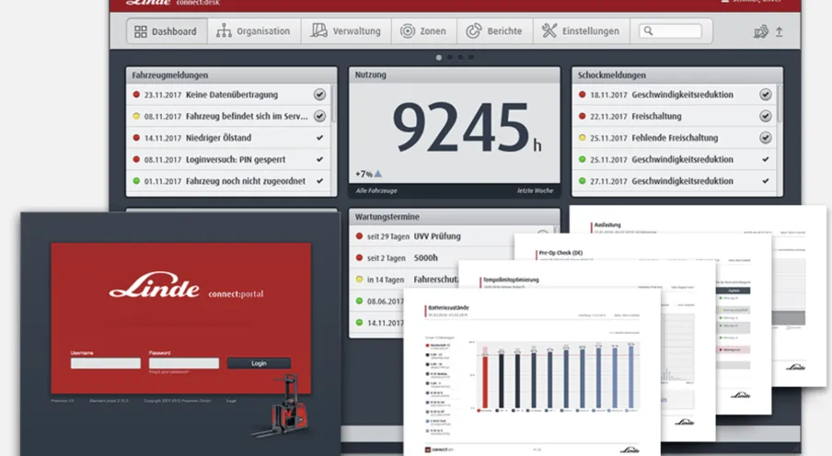The image size is (832, 456).
Task: Switch to the Organisation tab
Action: pyautogui.click(x=254, y=31)
